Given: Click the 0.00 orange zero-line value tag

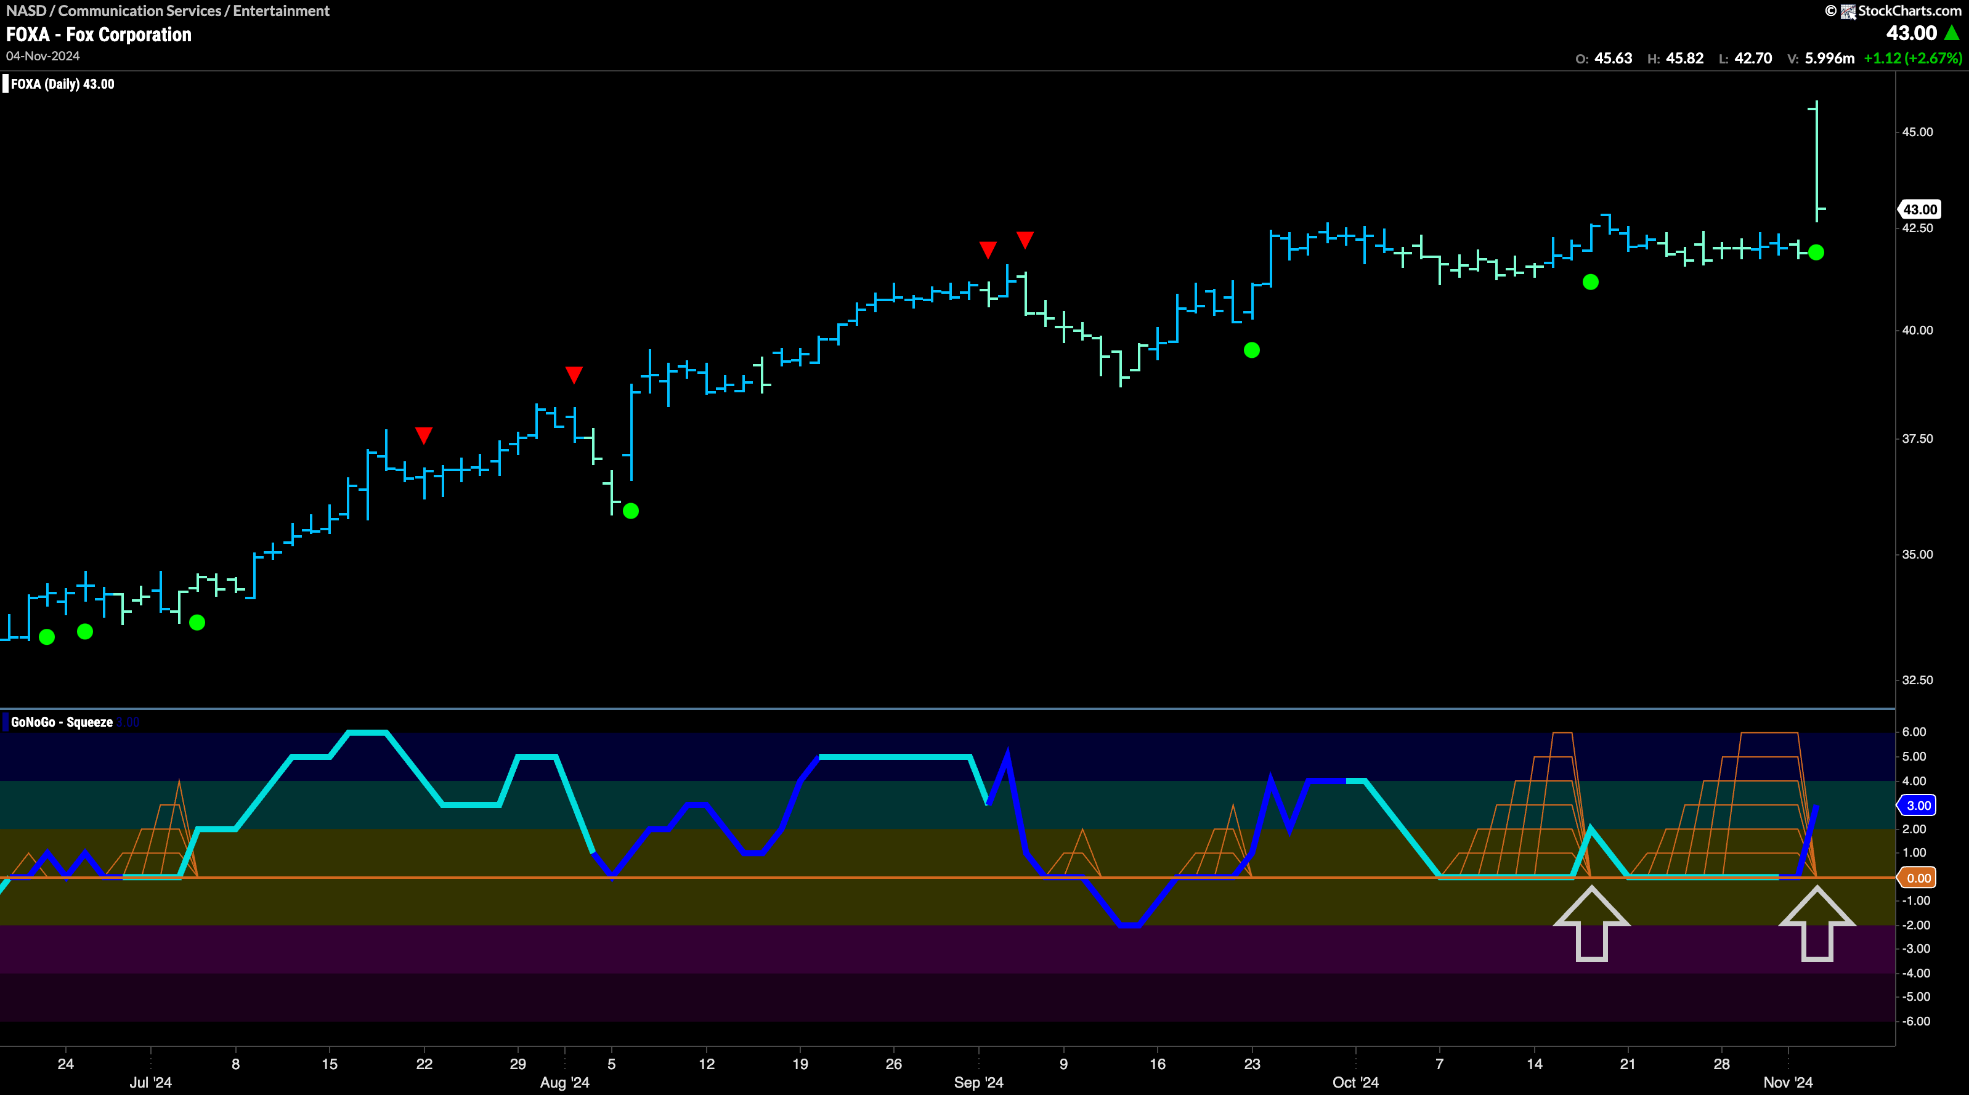Looking at the screenshot, I should 1918,878.
